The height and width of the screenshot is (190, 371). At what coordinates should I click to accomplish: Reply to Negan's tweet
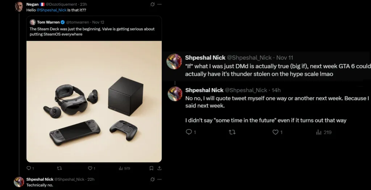tap(29, 168)
